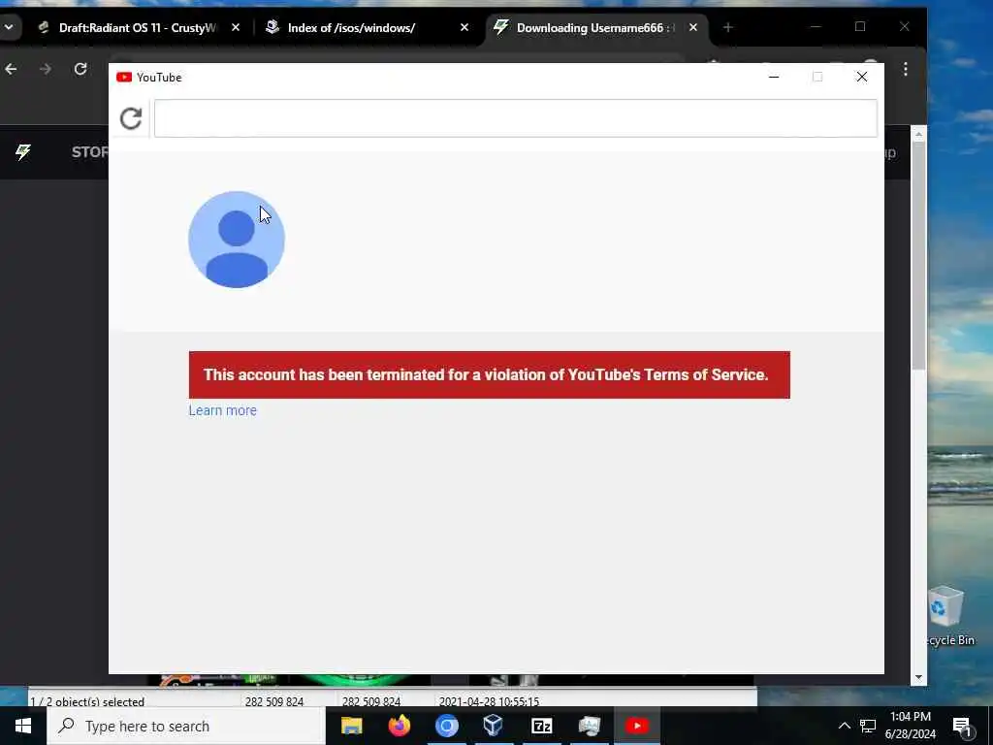Open Firefox from the taskbar
993x745 pixels.
click(399, 726)
